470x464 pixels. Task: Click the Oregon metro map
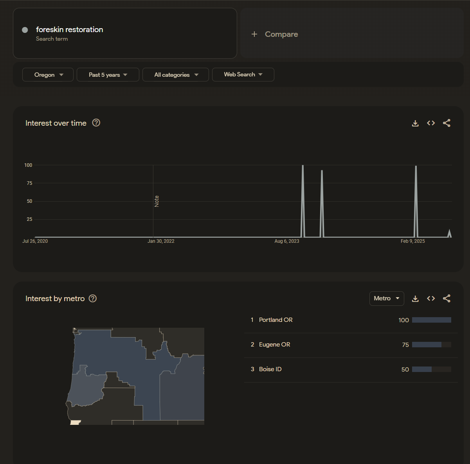pyautogui.click(x=135, y=376)
